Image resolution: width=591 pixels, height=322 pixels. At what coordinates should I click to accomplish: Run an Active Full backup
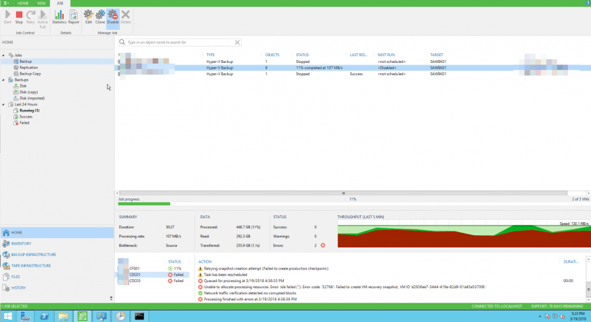tap(42, 19)
